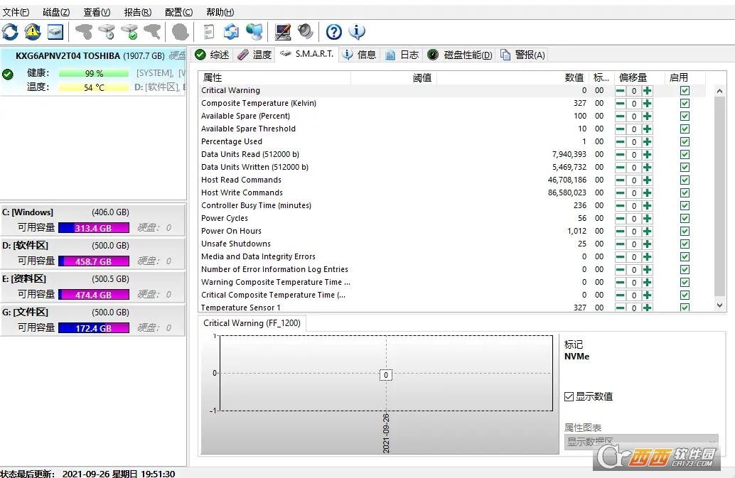
Task: Decrease offset for Percentage Used with minus
Action: pos(621,142)
